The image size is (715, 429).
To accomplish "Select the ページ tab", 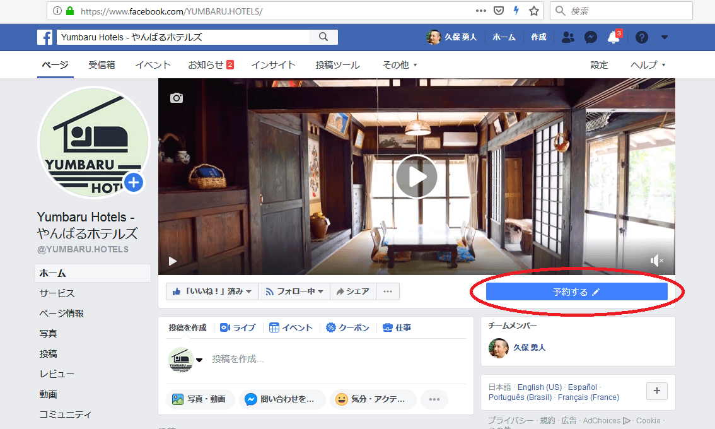I will point(55,65).
